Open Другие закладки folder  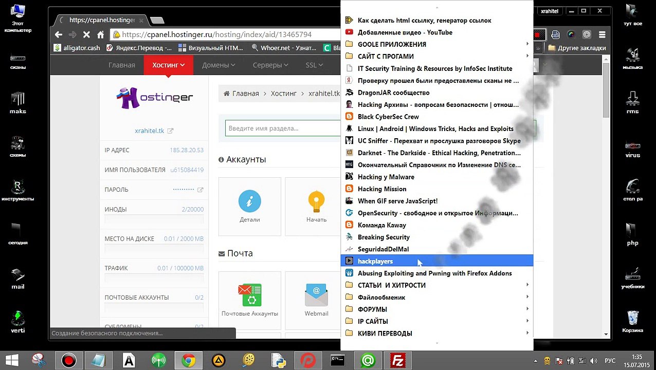(577, 48)
